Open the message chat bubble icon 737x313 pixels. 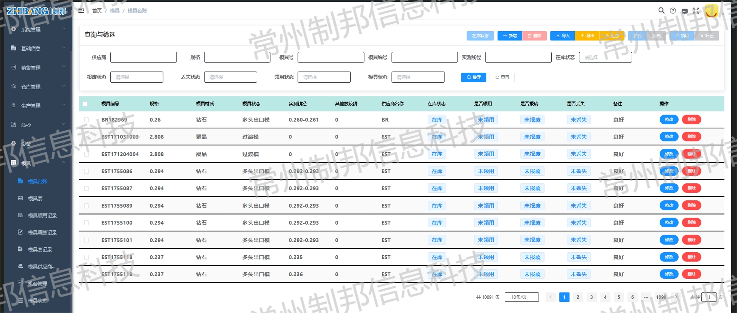pyautogui.click(x=684, y=11)
